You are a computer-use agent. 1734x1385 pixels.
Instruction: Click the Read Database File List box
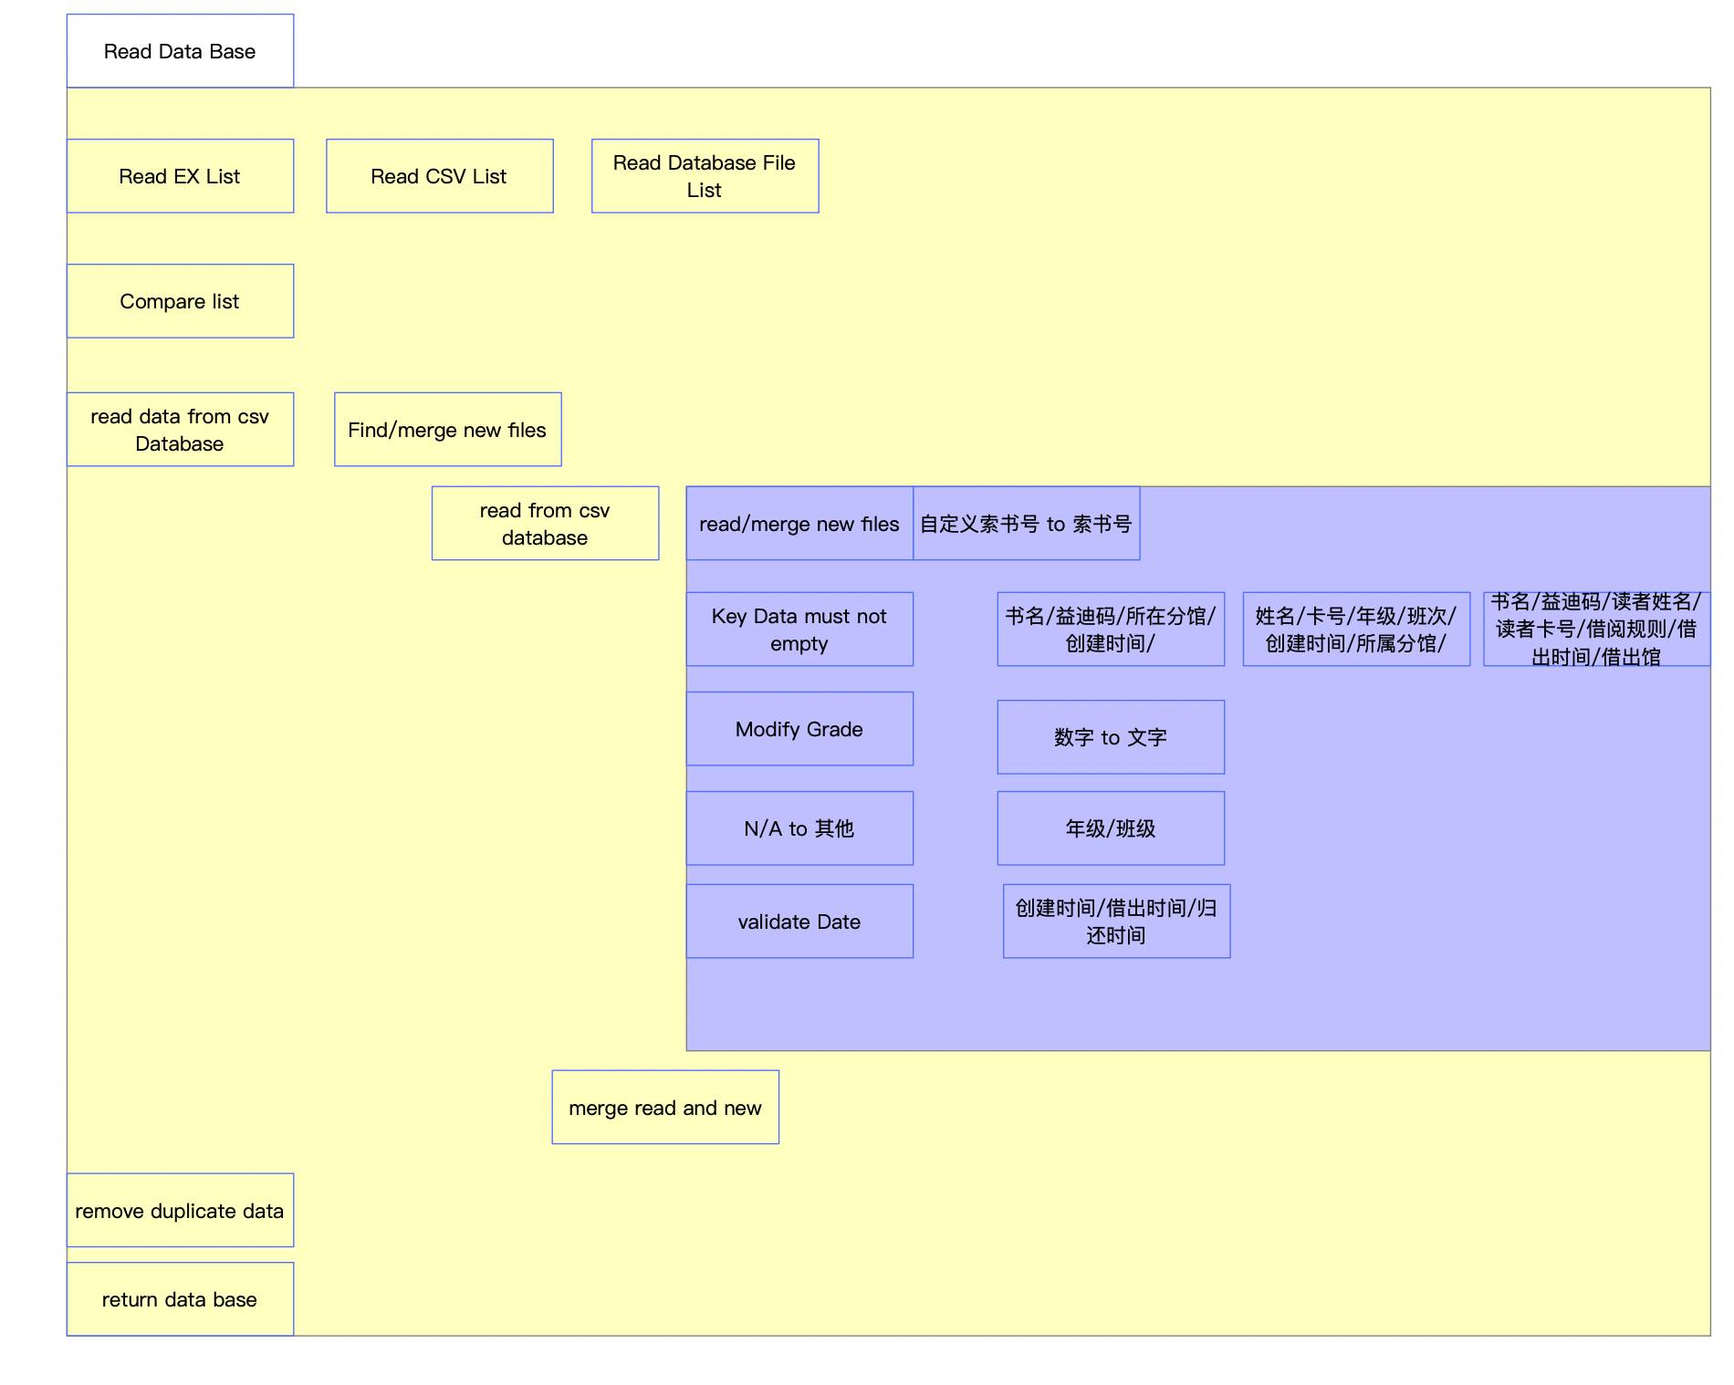(x=705, y=176)
